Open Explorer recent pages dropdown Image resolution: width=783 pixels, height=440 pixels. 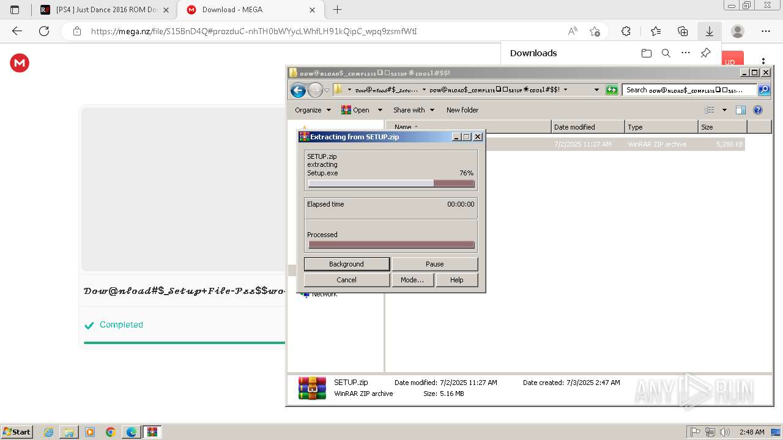(327, 90)
